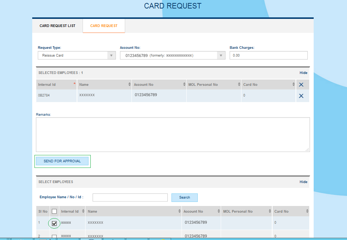Click the X icon in the Selected Employees header row

click(x=301, y=85)
